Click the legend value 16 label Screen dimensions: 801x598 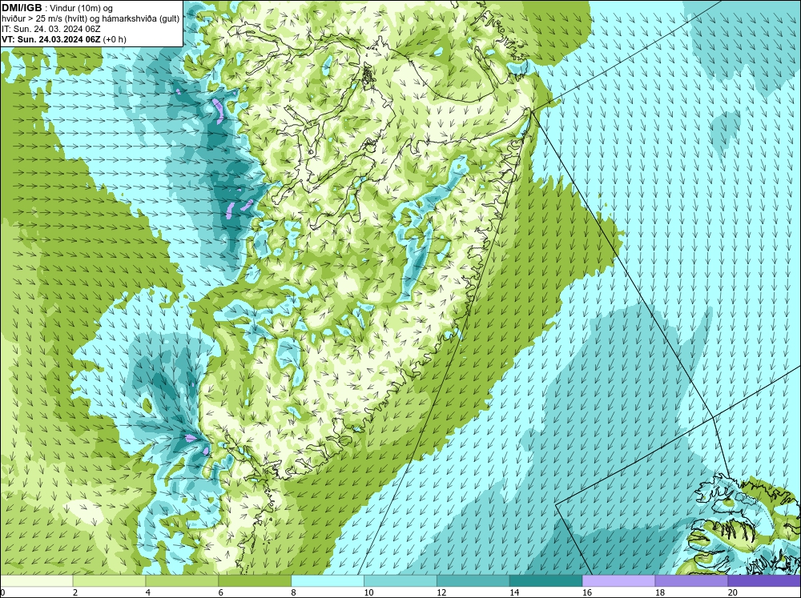click(587, 592)
